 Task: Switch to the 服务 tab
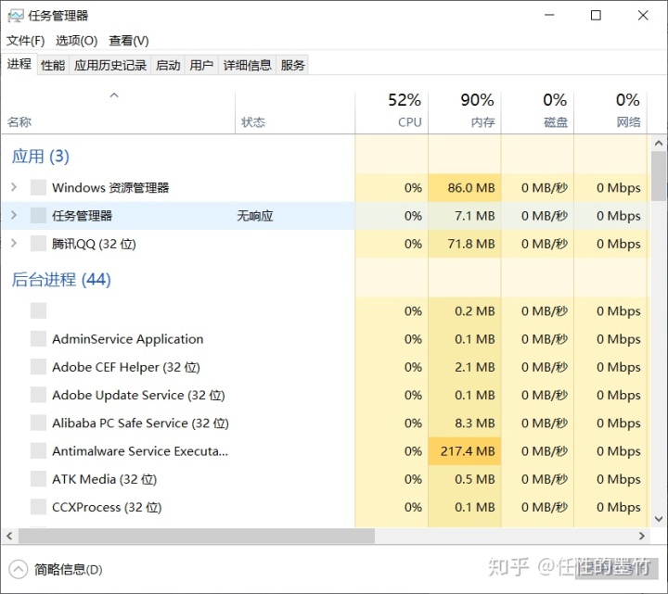(292, 65)
